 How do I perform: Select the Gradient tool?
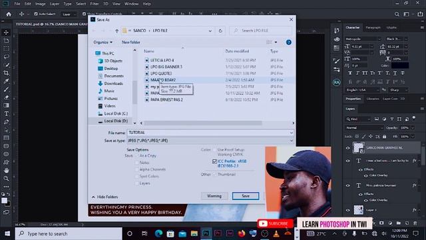pos(6,105)
